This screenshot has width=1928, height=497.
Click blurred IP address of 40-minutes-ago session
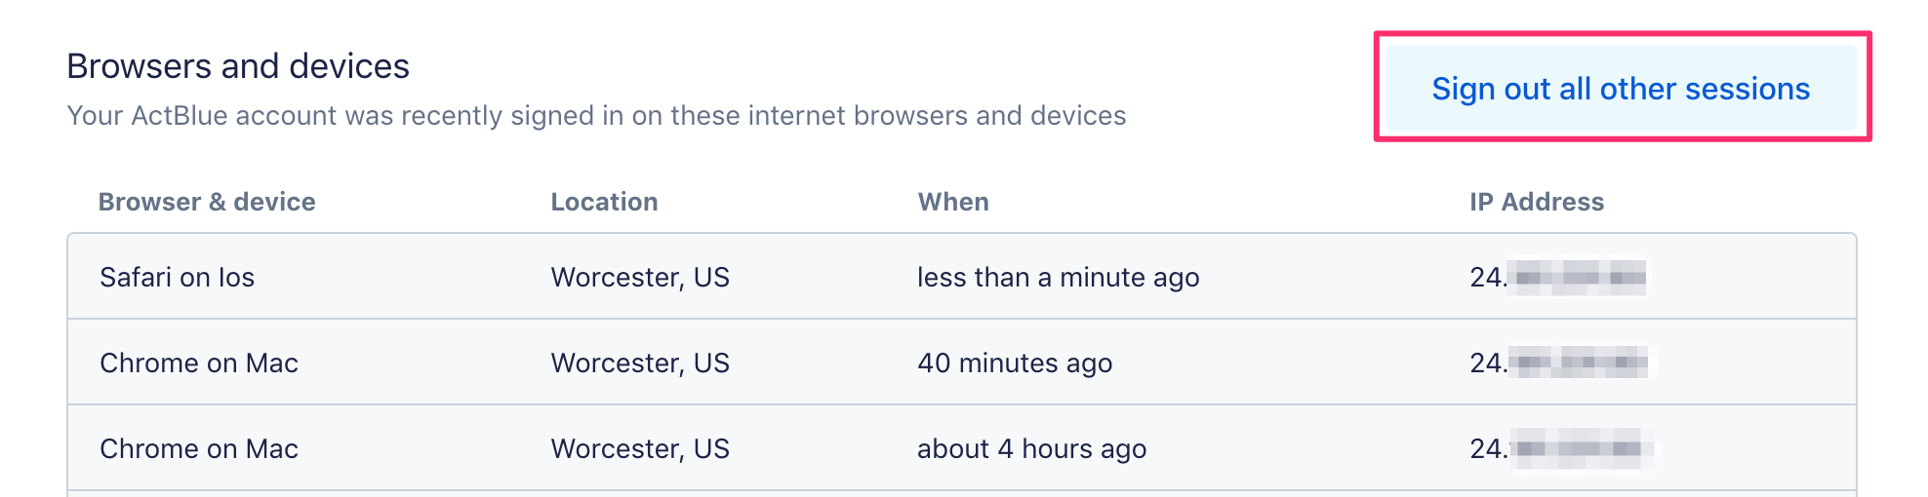tap(1559, 363)
